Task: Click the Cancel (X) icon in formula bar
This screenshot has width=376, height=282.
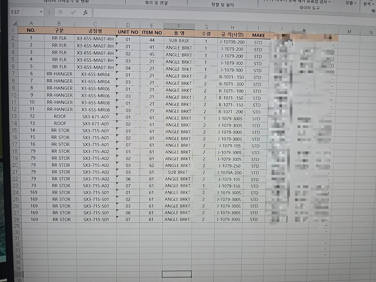Action: (61, 12)
